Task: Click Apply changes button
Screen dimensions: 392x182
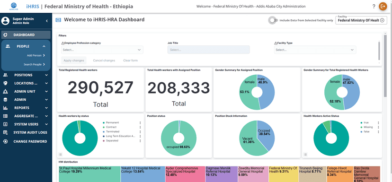Action: pos(74,61)
